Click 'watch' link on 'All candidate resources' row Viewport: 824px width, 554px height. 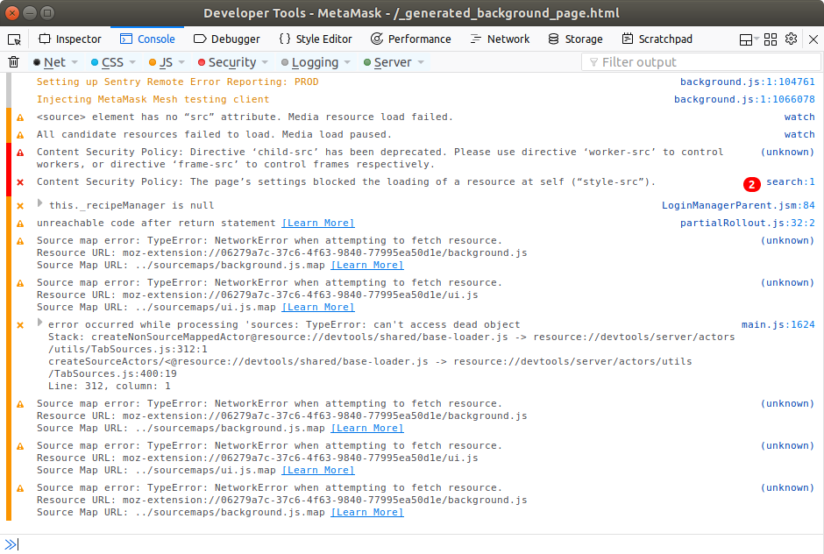pos(799,135)
